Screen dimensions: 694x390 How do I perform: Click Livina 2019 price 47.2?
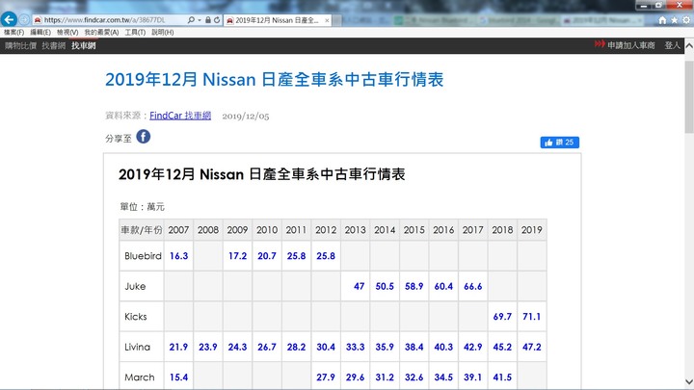click(531, 347)
